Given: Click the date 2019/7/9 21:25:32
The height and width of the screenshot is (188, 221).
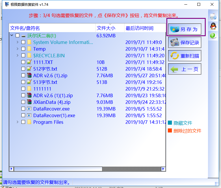Looking at the screenshot, I should [145, 89].
